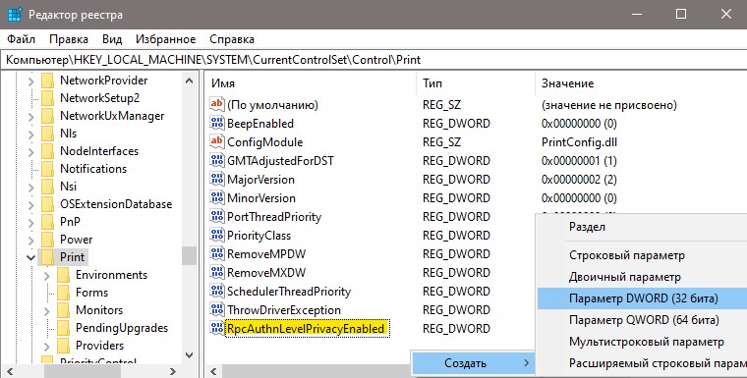Viewport: 747px width, 378px height.
Task: Click the NodeInterfaces folder icon
Action: 47,151
